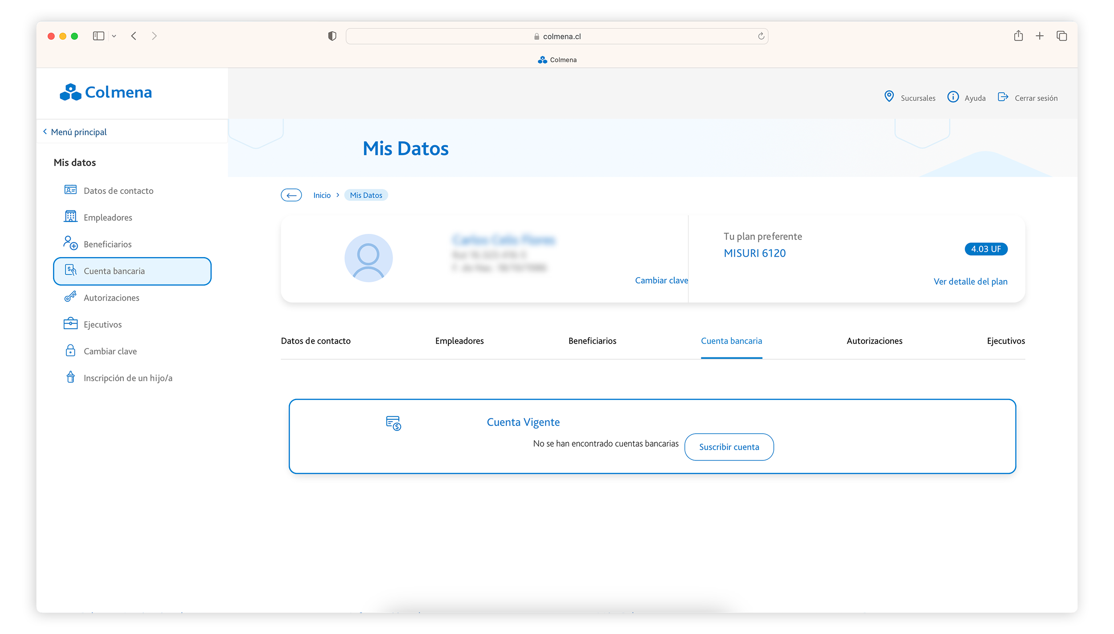1114x634 pixels.
Task: Switch to the Empleadores tab
Action: (459, 341)
